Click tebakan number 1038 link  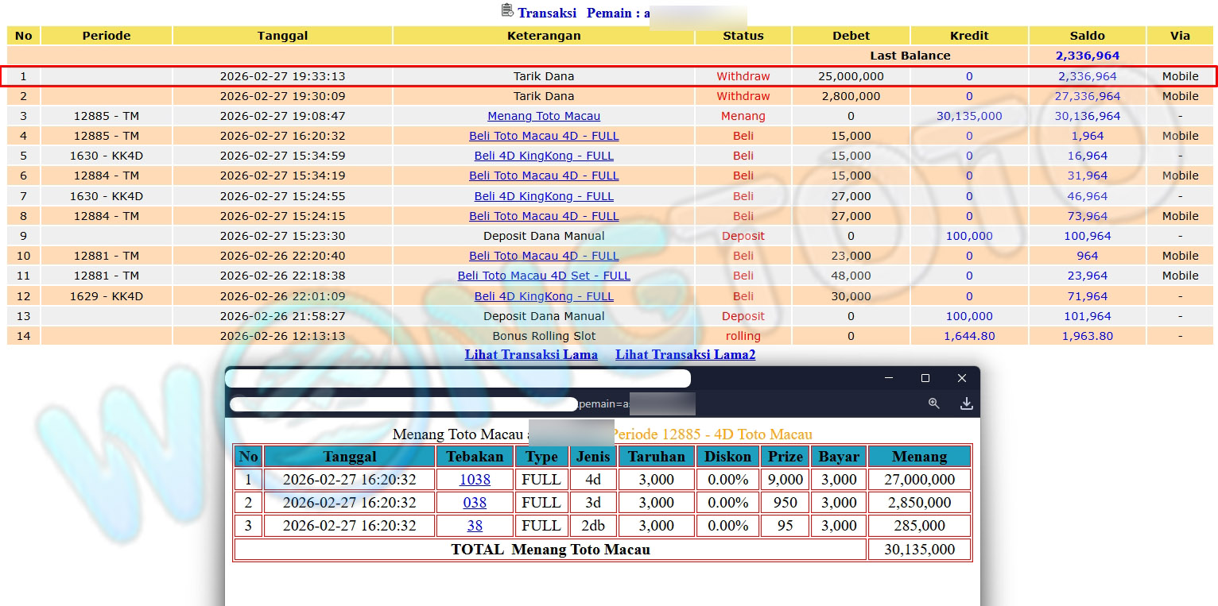475,480
